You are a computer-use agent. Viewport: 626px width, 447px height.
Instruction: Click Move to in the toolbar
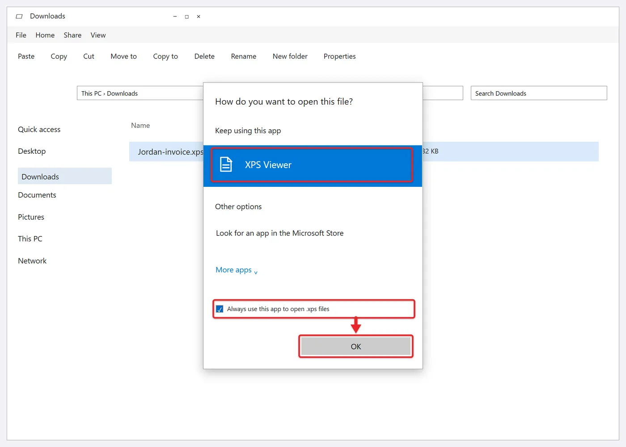(x=124, y=56)
